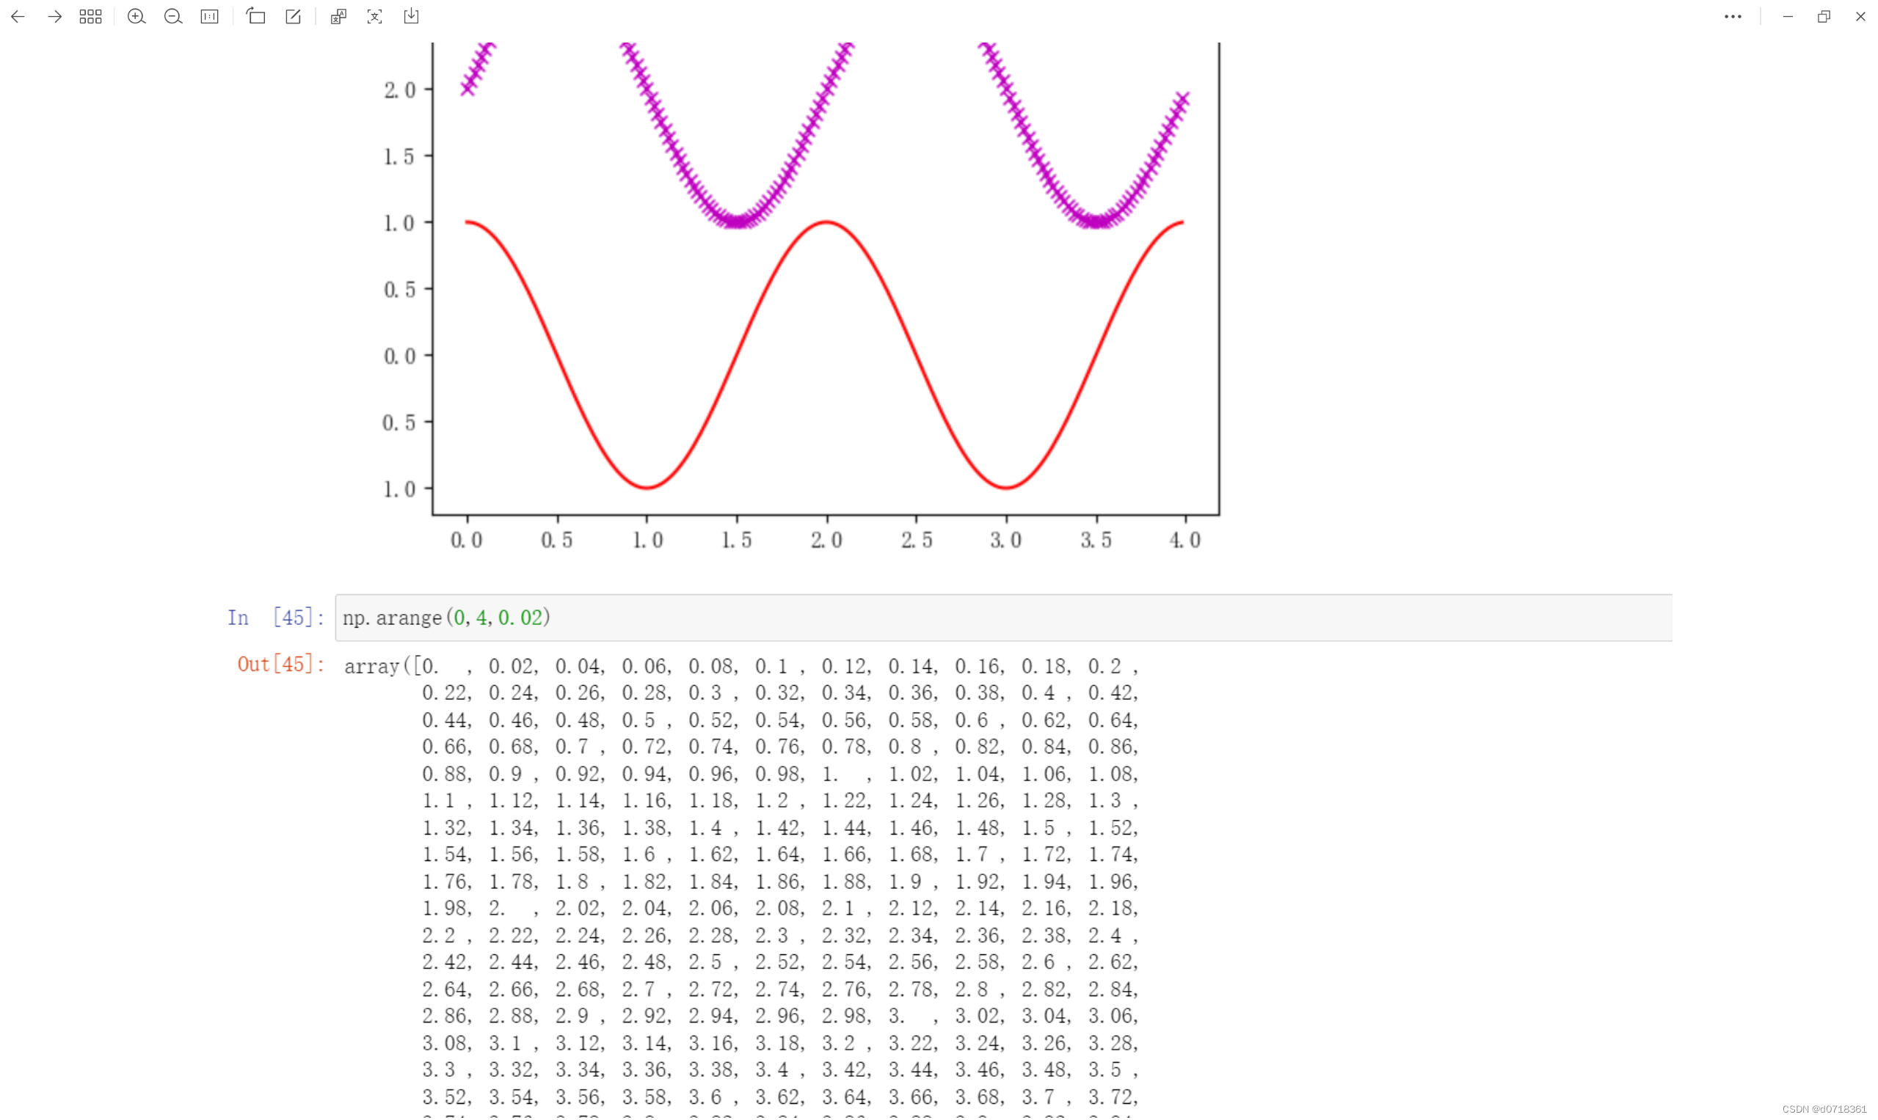Save a copy of the image
The height and width of the screenshot is (1120, 1878).
click(x=412, y=17)
